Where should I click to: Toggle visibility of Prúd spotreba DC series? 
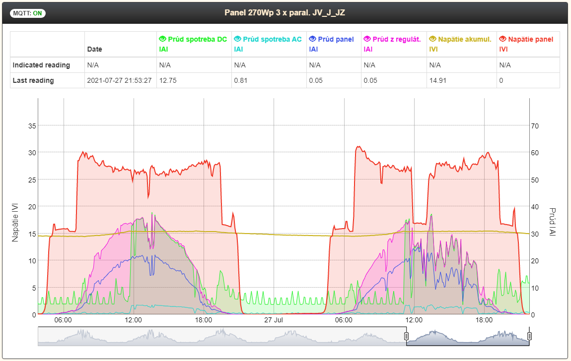[162, 39]
